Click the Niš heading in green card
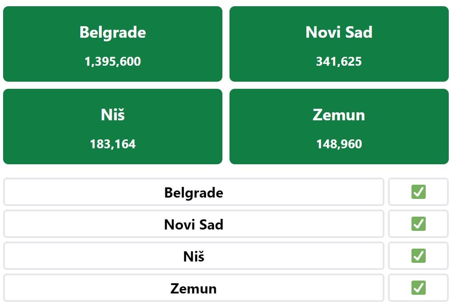This screenshot has height=305, width=451. [113, 115]
